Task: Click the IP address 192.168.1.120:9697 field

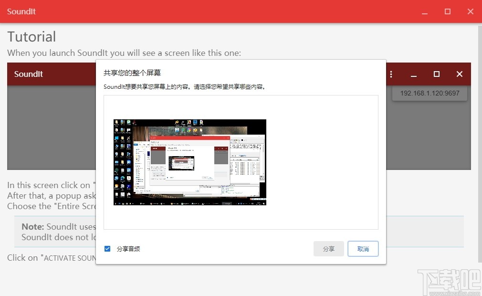Action: tap(429, 94)
